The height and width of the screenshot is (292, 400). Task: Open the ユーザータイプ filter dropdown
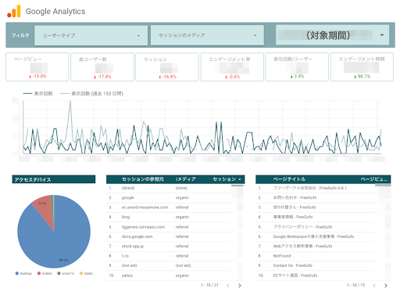pyautogui.click(x=91, y=35)
